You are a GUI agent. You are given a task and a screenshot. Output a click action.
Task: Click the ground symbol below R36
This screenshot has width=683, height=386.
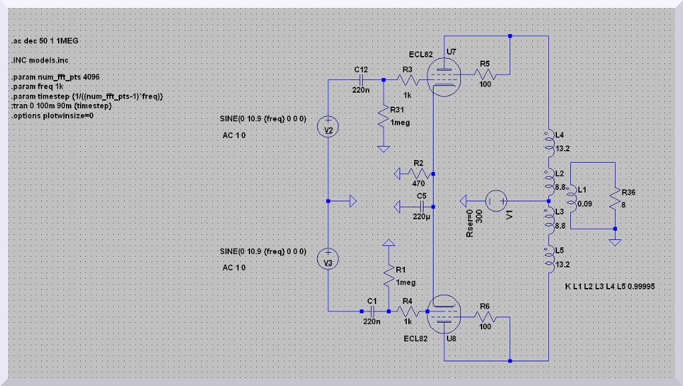pyautogui.click(x=615, y=240)
